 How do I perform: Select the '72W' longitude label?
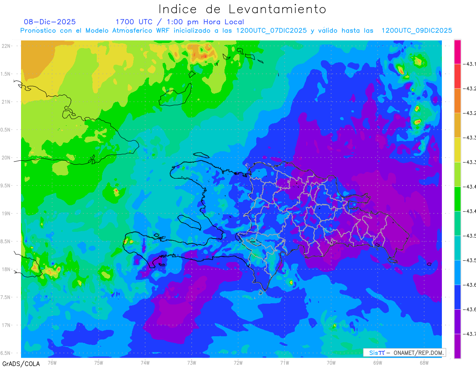(x=238, y=362)
